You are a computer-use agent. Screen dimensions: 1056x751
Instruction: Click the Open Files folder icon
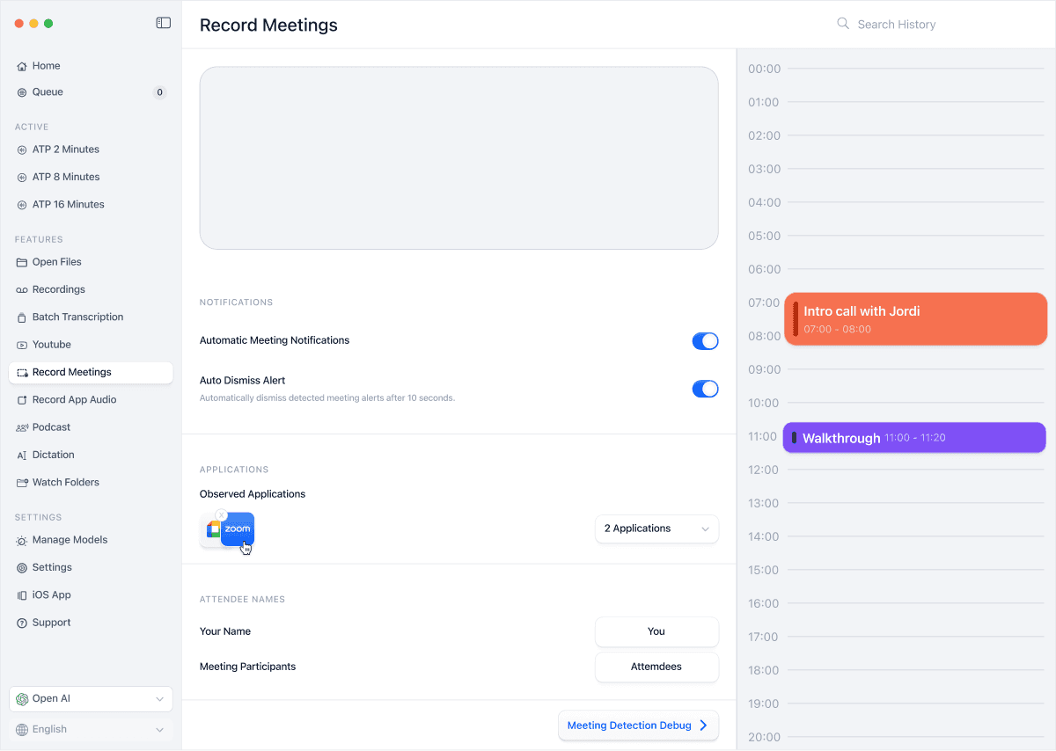(x=22, y=262)
